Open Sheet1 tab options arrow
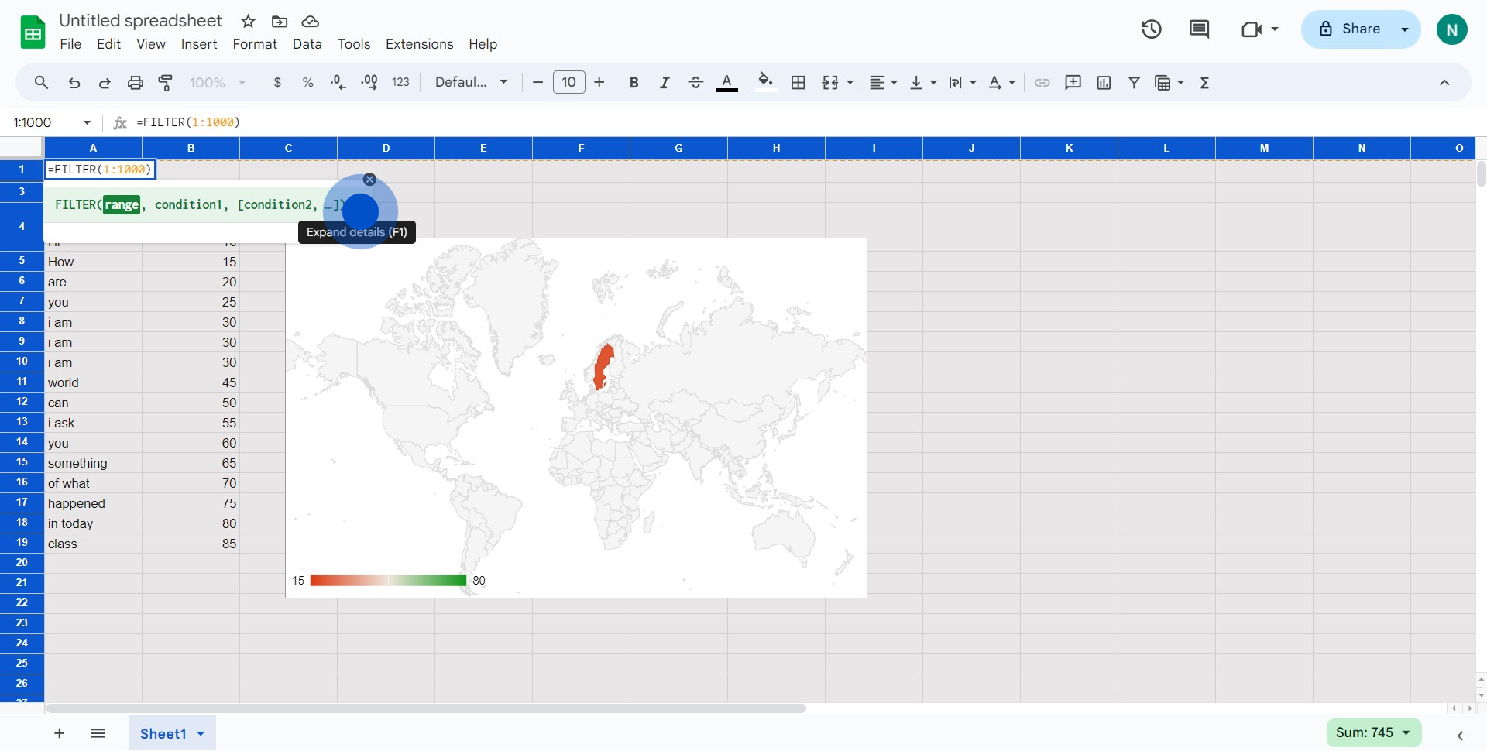 tap(201, 734)
